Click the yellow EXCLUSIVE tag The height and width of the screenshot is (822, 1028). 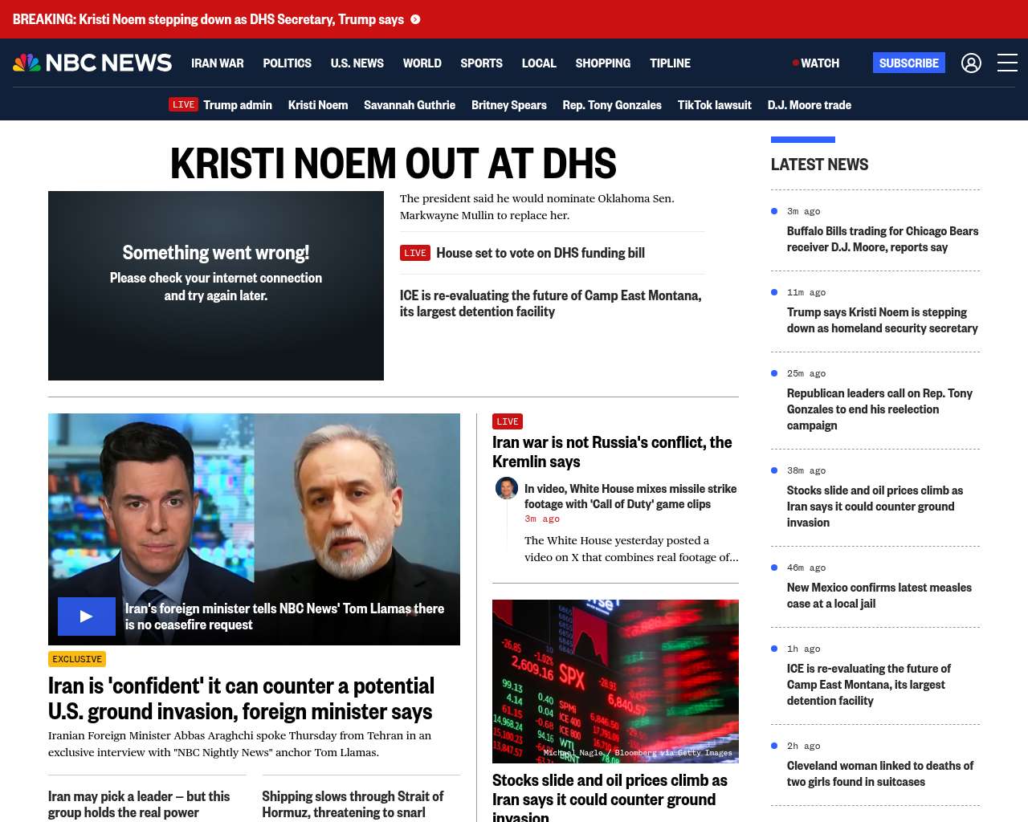point(77,659)
